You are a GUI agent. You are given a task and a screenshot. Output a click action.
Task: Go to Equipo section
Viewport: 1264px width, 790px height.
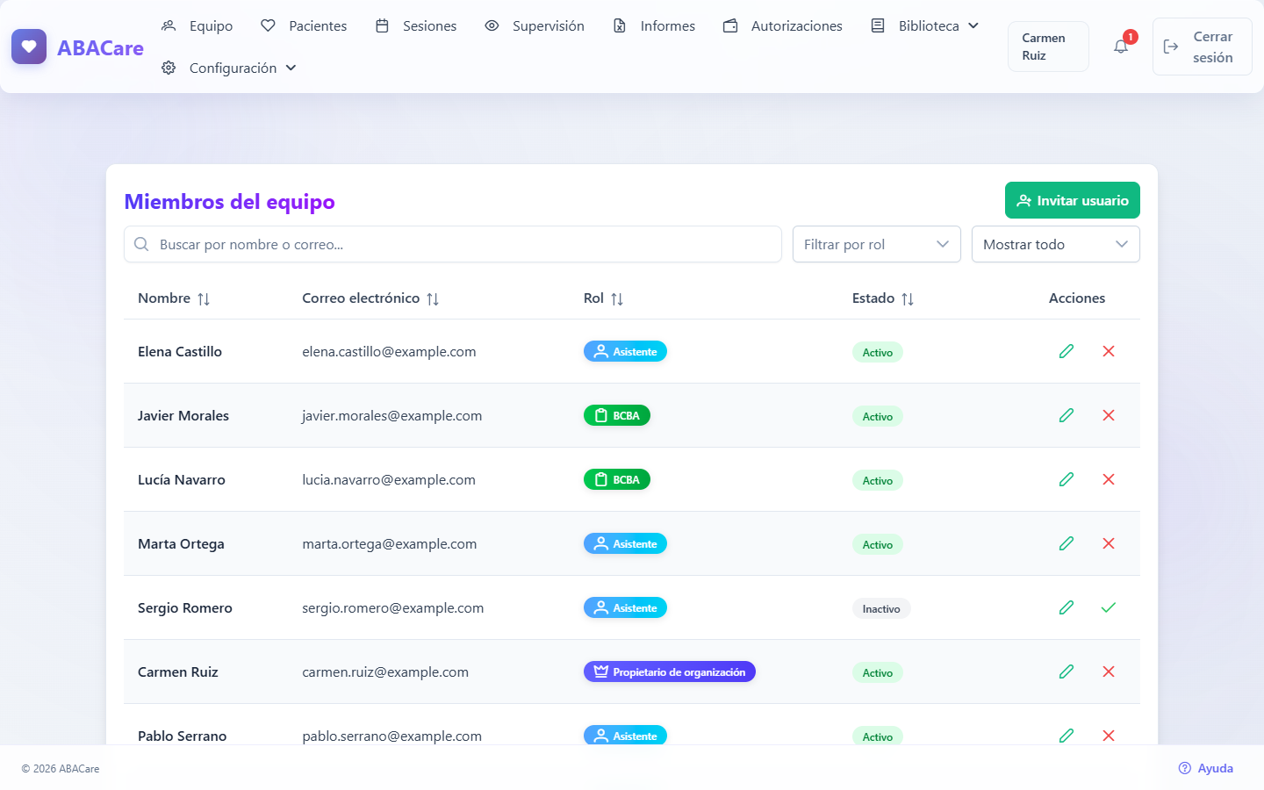pyautogui.click(x=197, y=25)
